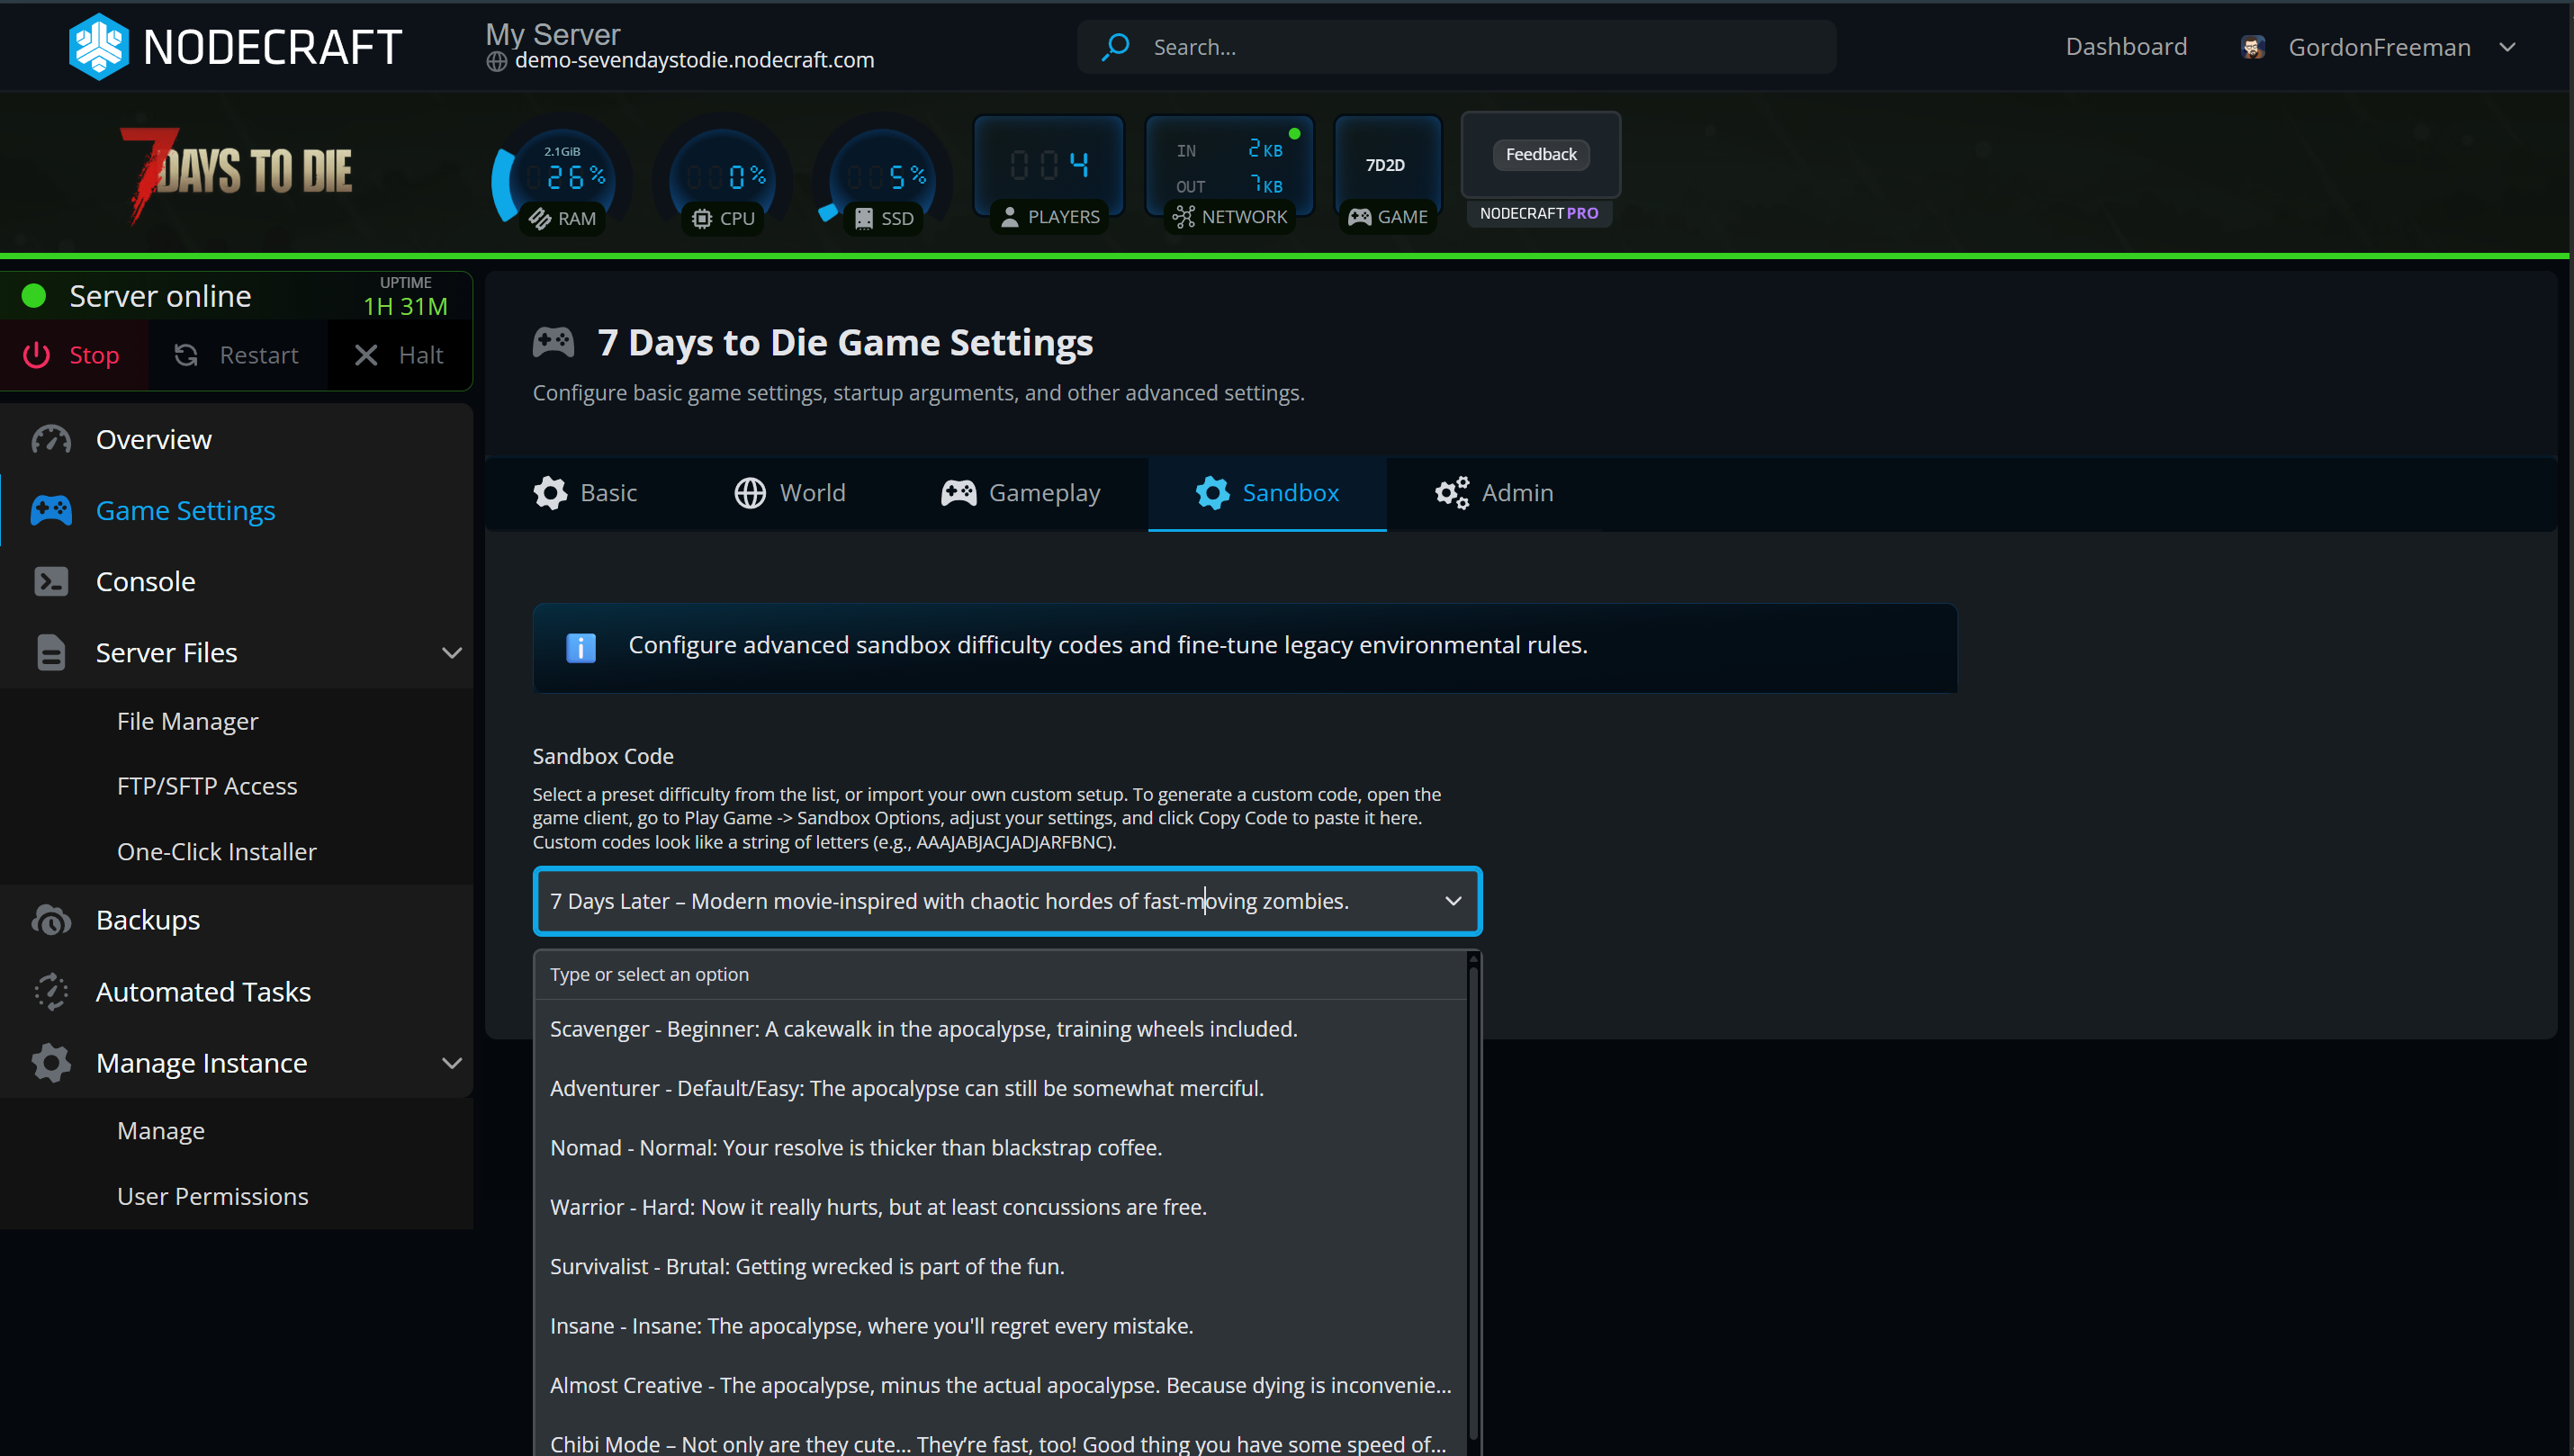
Task: Stop the server
Action: [73, 355]
